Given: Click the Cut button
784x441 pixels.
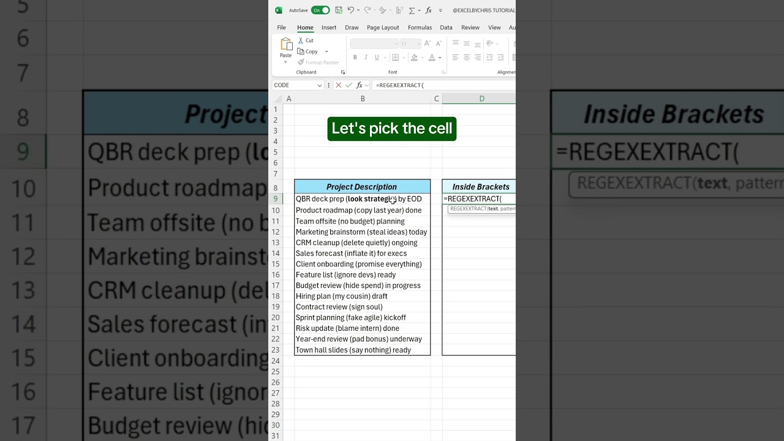Looking at the screenshot, I should click(x=306, y=40).
